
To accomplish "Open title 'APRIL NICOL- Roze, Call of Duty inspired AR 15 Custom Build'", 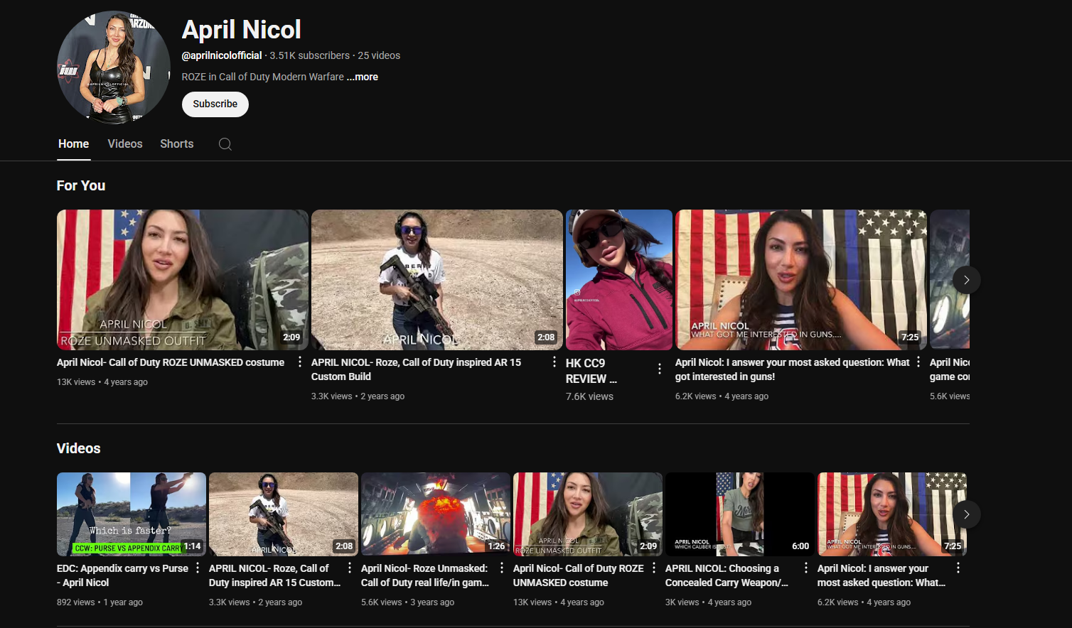I will tap(417, 369).
